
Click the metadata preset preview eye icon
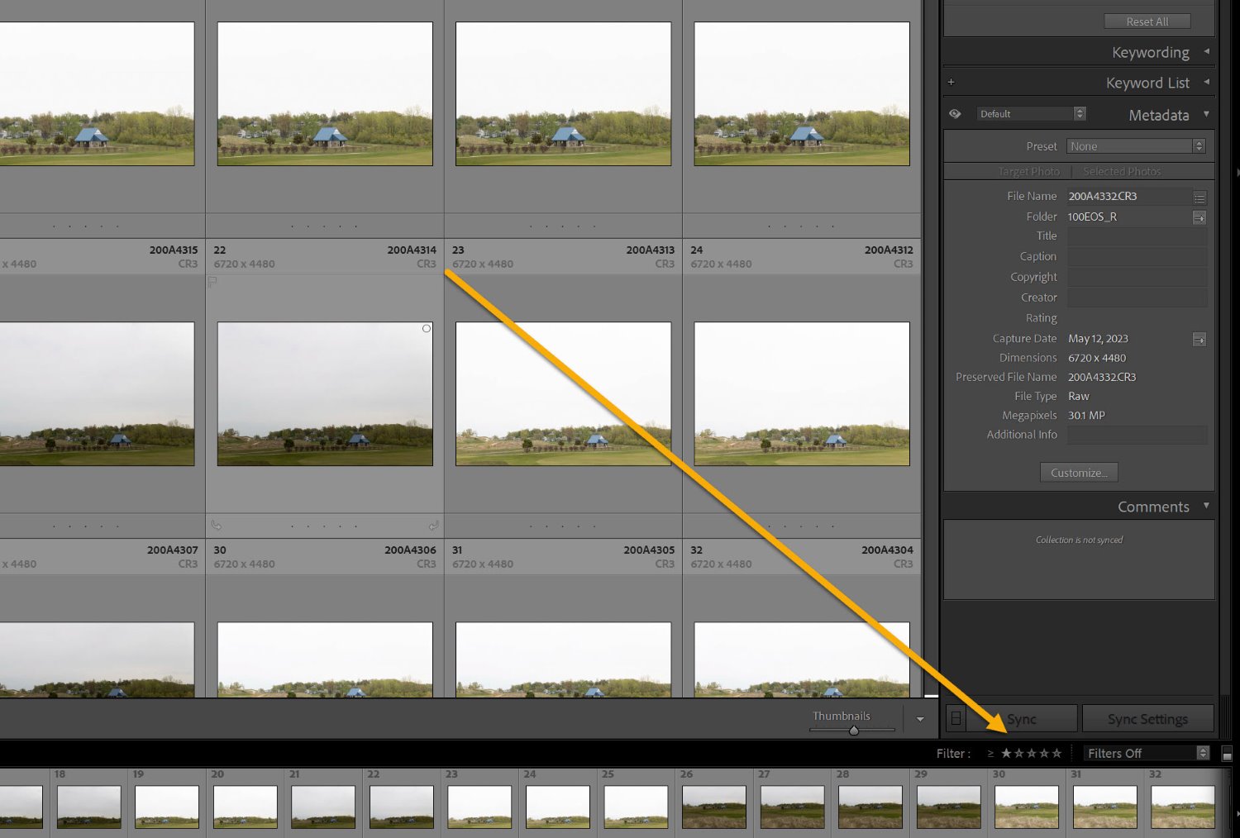point(955,113)
